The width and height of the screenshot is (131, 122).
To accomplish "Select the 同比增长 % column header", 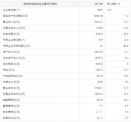I will click(x=113, y=4).
